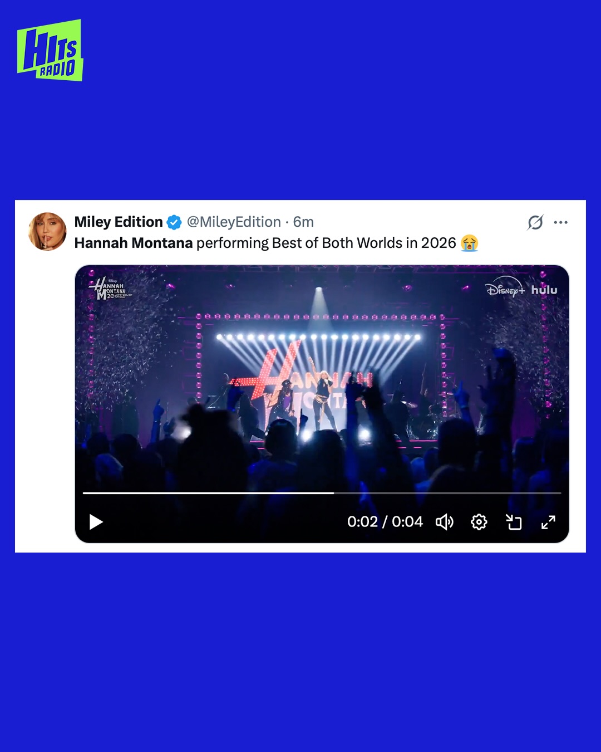The height and width of the screenshot is (752, 601).
Task: Click the 0:02 / 0:04 time display
Action: click(x=385, y=522)
